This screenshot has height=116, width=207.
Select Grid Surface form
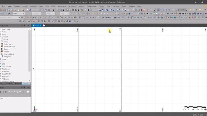tap(6, 67)
